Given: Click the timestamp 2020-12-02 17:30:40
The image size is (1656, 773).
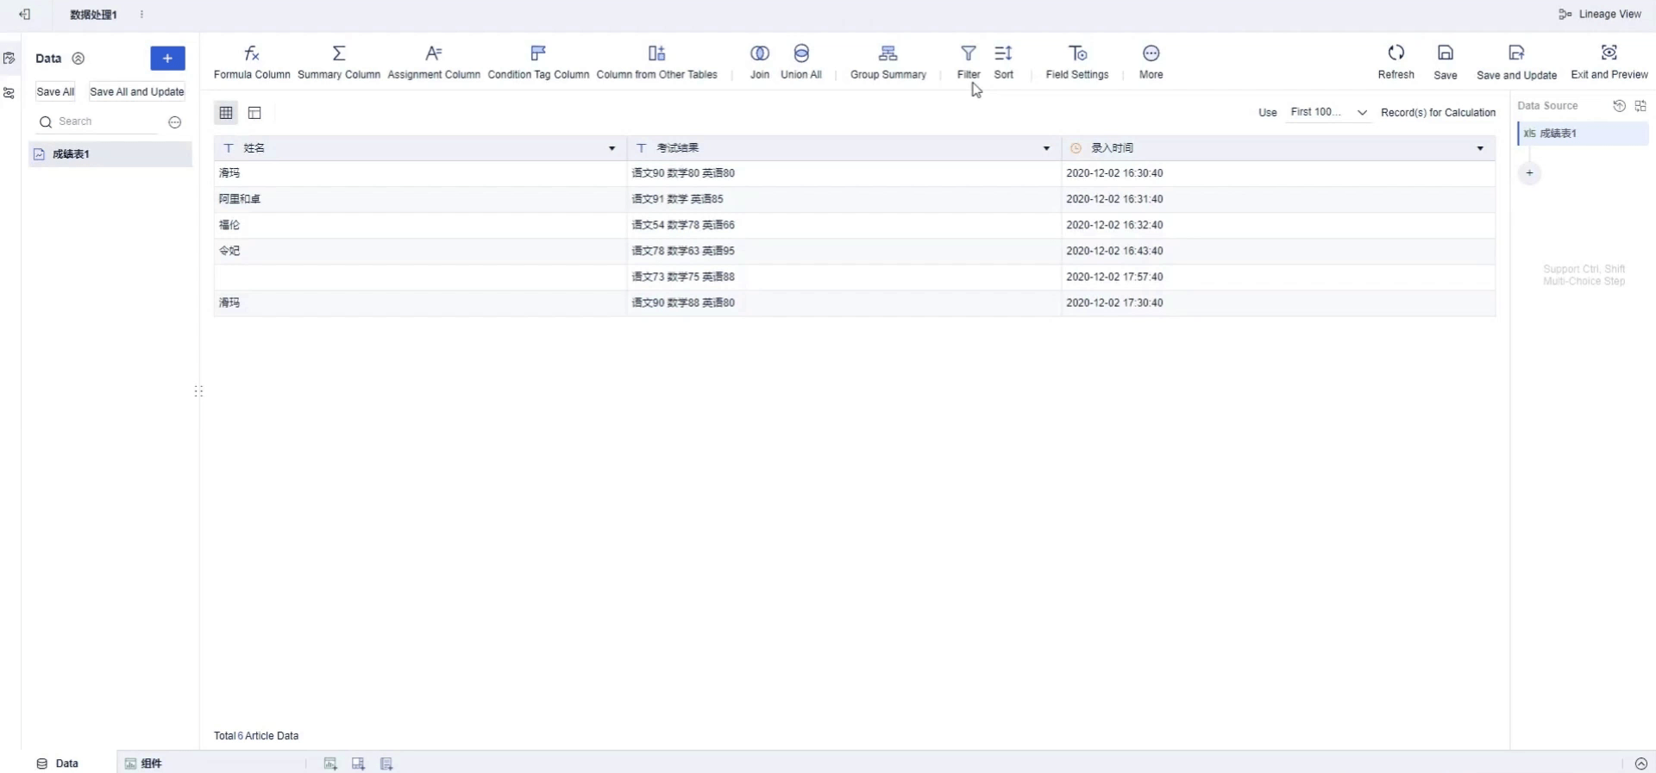Looking at the screenshot, I should click(x=1114, y=302).
